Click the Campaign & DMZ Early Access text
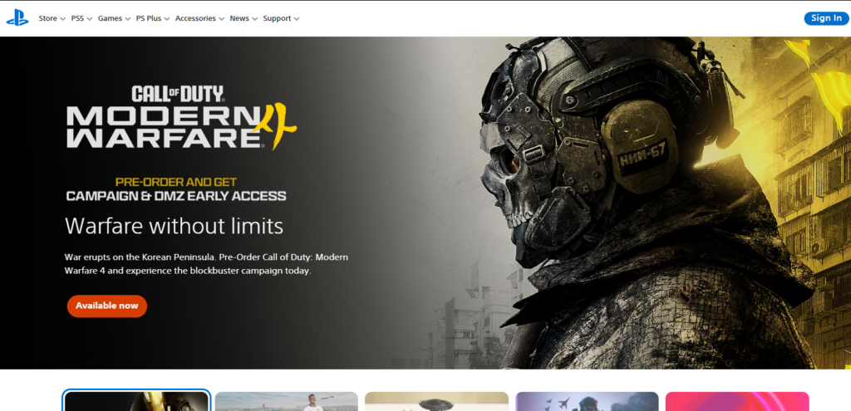The image size is (851, 411). [x=176, y=196]
